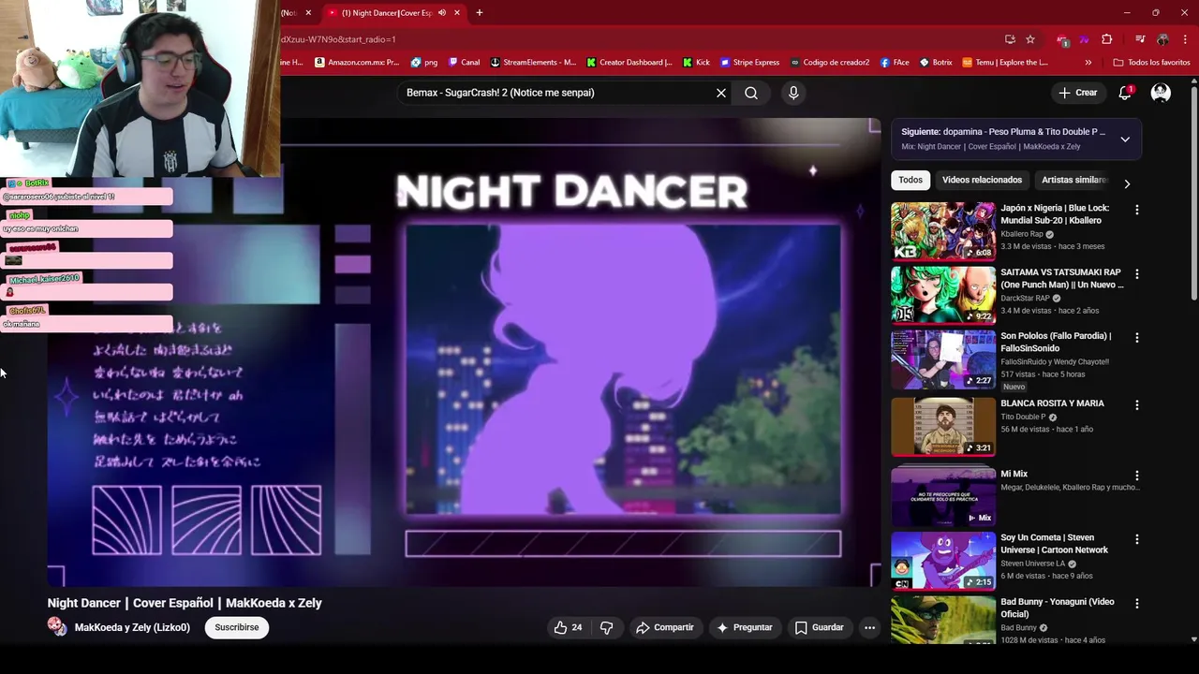Open the png bookmark
The height and width of the screenshot is (674, 1199).
coord(424,63)
